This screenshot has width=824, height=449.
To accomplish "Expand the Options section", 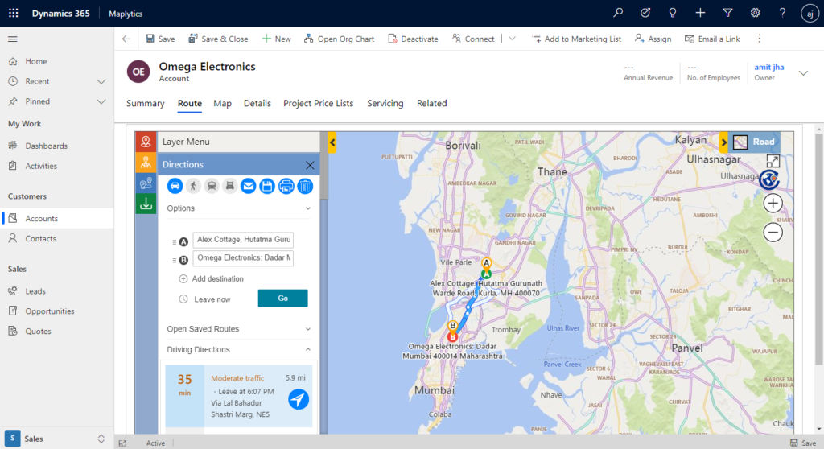I will (x=308, y=208).
